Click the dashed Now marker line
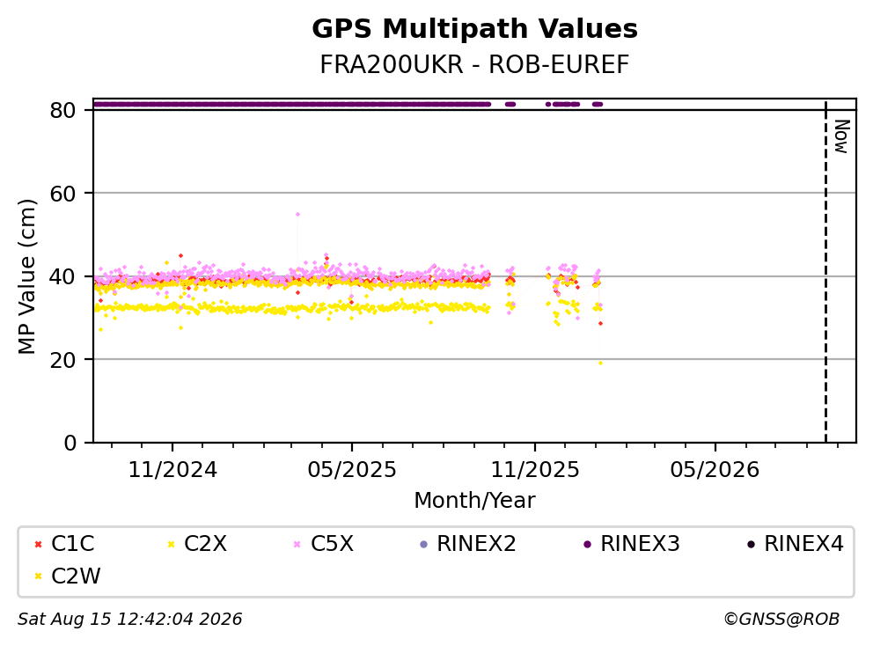 [x=825, y=272]
